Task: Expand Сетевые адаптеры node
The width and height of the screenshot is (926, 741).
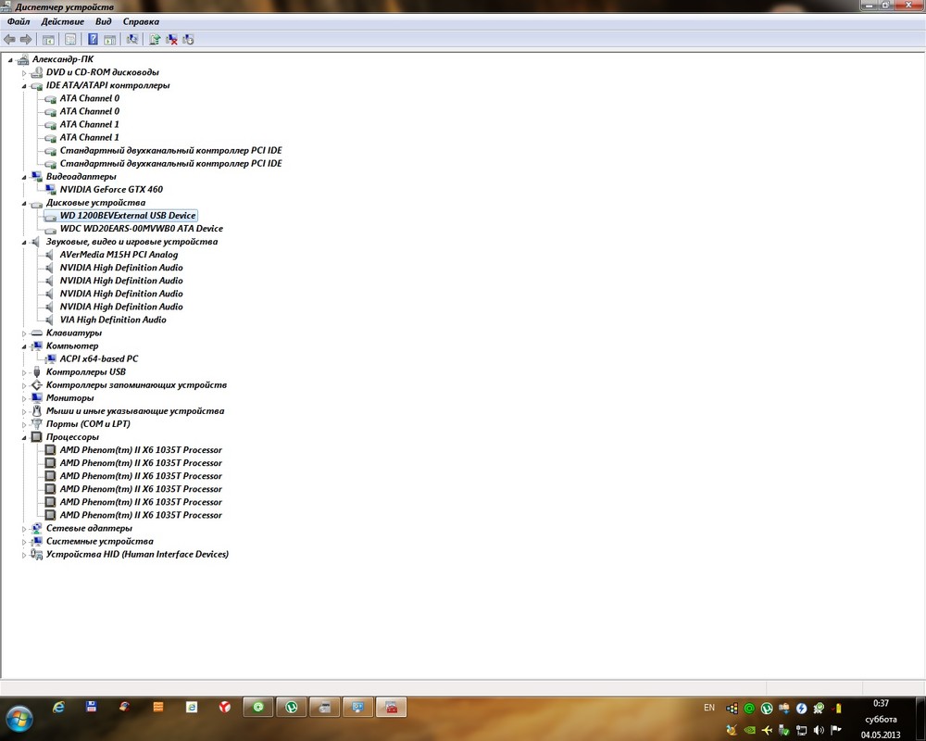Action: coord(24,529)
